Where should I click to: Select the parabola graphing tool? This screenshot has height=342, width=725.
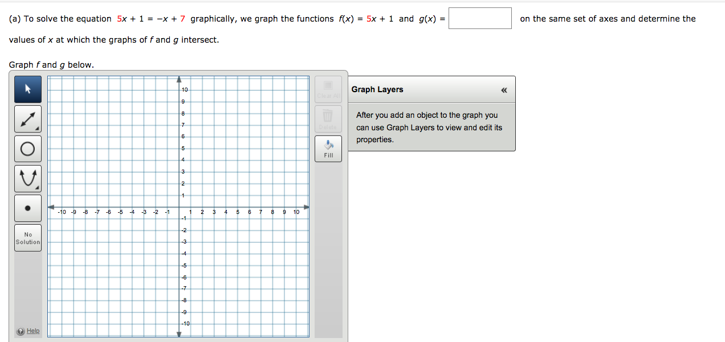click(x=27, y=178)
